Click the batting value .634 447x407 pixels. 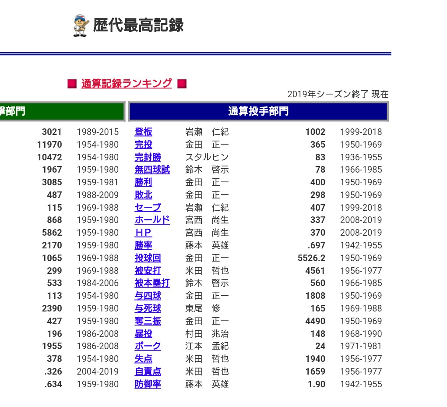(x=53, y=384)
